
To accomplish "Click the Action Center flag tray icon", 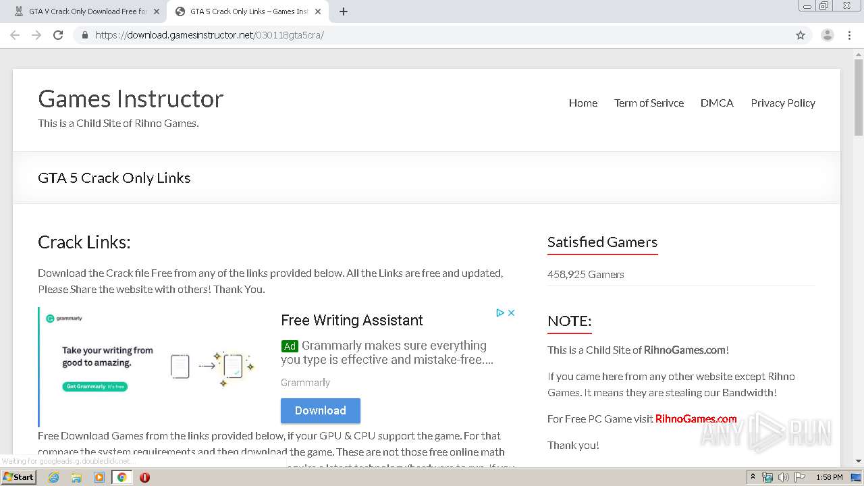I will pyautogui.click(x=799, y=477).
